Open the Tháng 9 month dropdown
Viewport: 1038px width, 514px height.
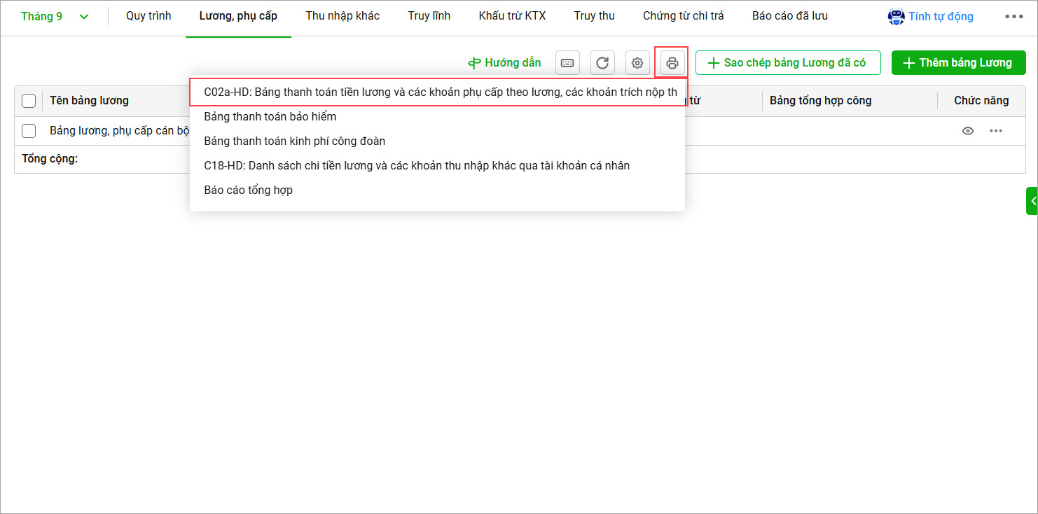(x=55, y=17)
